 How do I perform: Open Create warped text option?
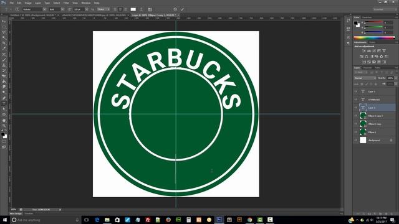[x=142, y=9]
